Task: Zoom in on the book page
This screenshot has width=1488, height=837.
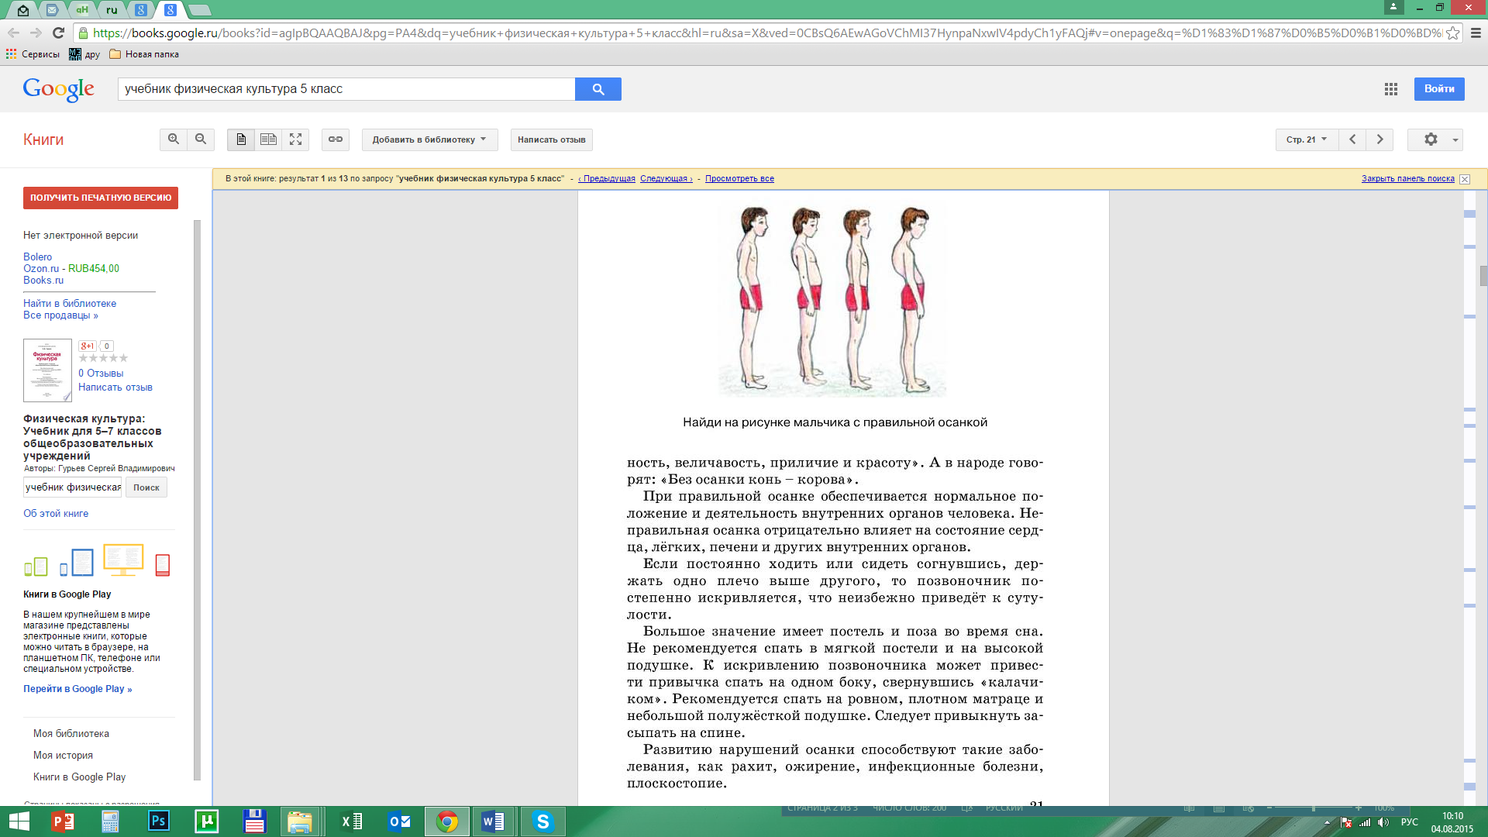Action: point(174,139)
